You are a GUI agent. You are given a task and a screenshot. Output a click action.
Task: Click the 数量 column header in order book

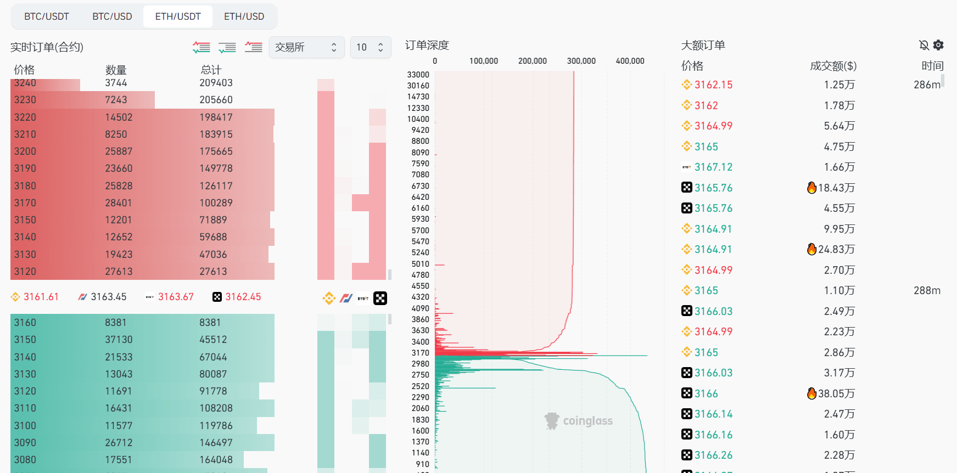pyautogui.click(x=116, y=70)
